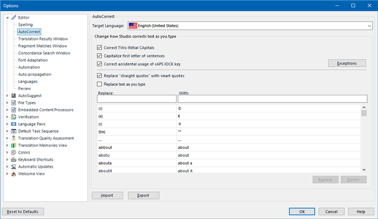The image size is (378, 219).
Task: Click the list scroll down arrow
Action: tap(364, 170)
